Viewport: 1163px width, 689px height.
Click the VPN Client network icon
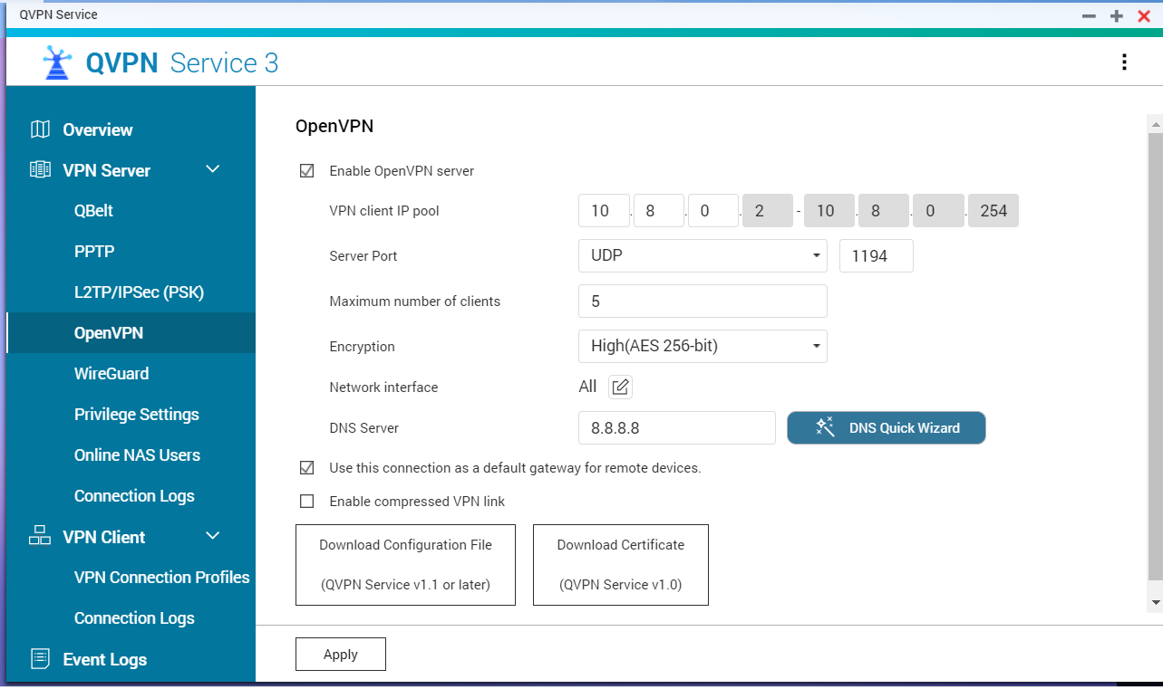[x=40, y=536]
